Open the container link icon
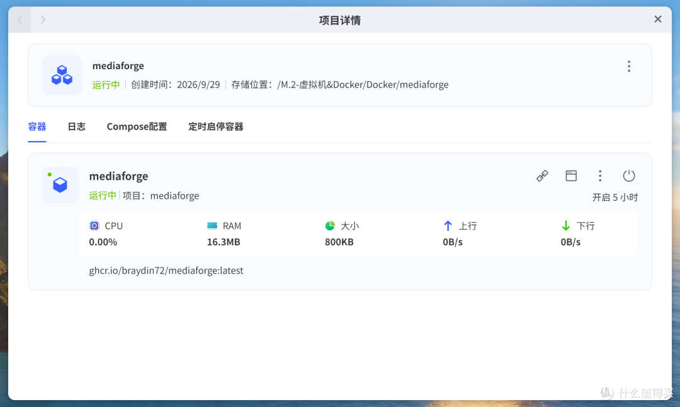The width and height of the screenshot is (680, 407). click(542, 176)
